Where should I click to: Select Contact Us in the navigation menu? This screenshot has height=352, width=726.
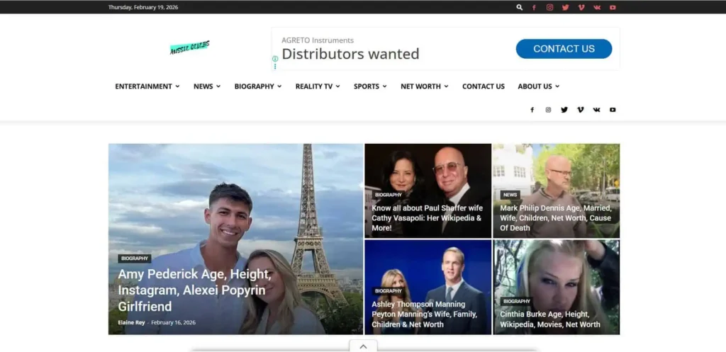(484, 86)
